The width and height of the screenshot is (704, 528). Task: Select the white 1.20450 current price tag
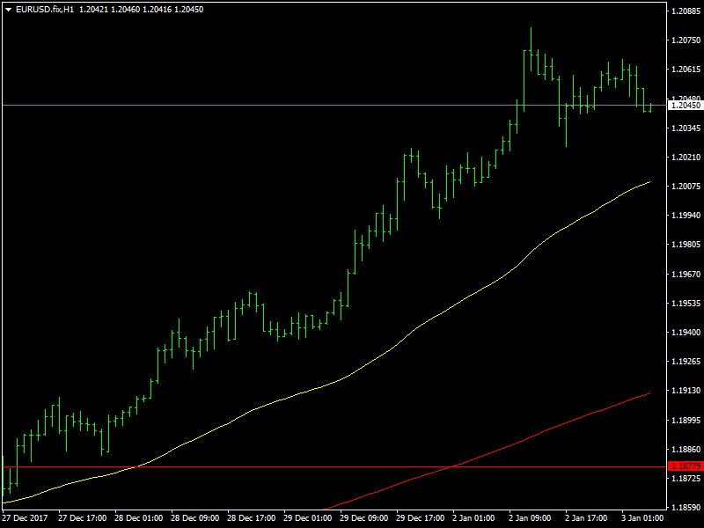(686, 106)
